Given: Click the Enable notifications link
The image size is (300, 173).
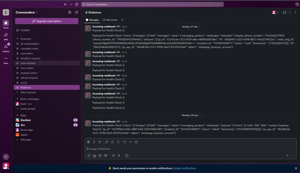Looking at the screenshot, I should click(184, 169).
